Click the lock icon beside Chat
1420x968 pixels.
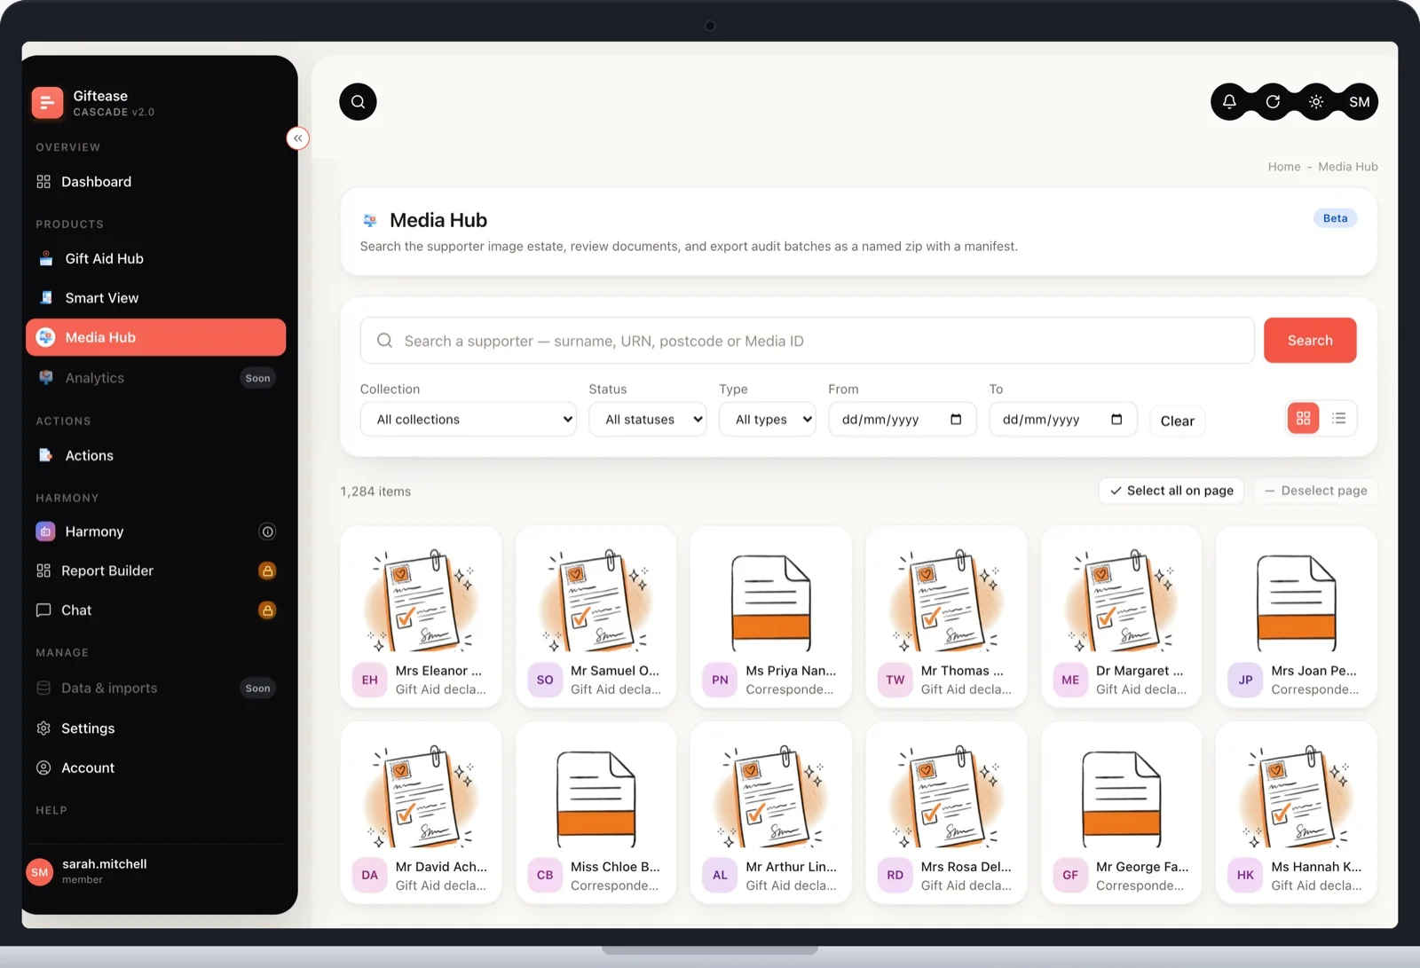(x=267, y=610)
